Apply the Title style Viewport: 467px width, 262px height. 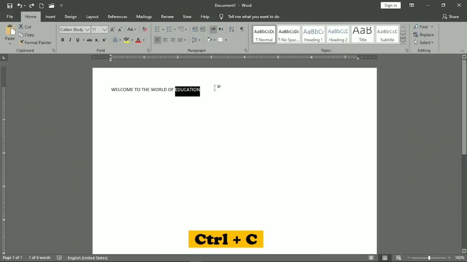362,35
